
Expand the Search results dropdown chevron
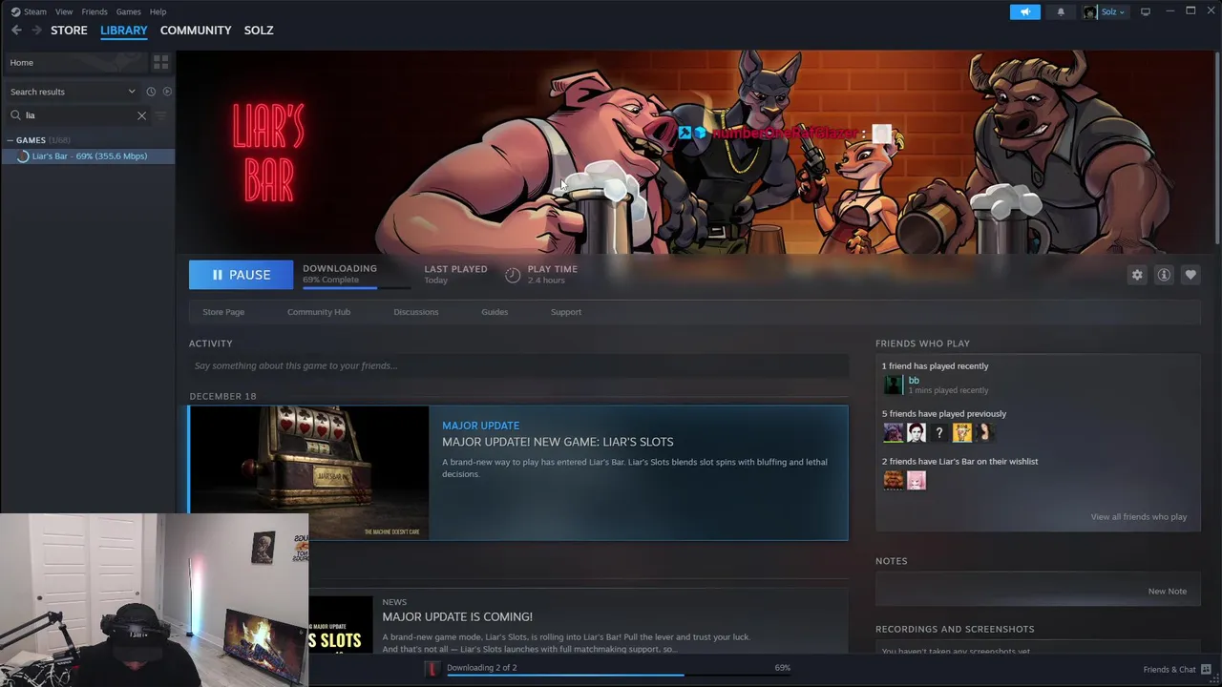tap(132, 92)
